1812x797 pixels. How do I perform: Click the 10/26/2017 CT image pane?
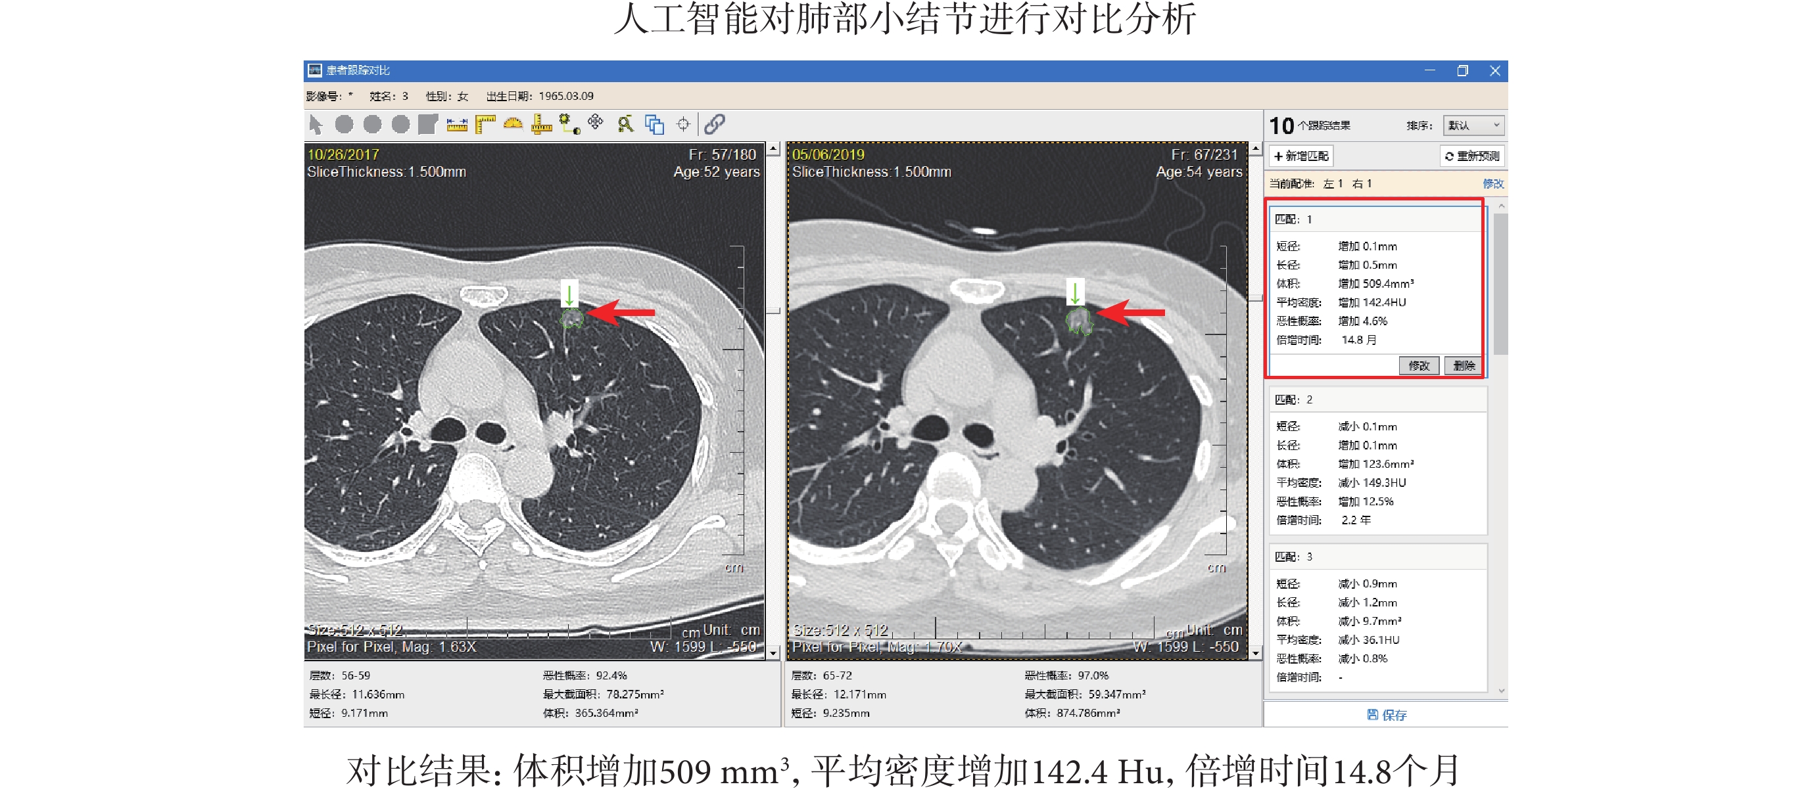click(x=535, y=401)
